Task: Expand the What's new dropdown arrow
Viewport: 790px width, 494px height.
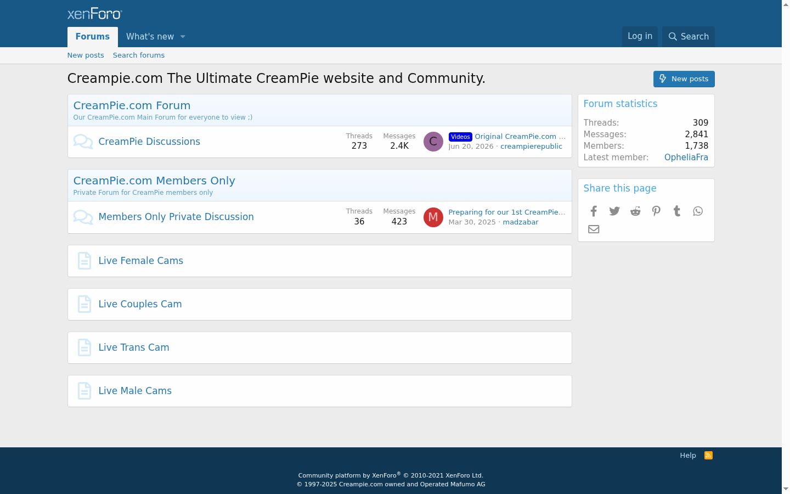Action: point(183,37)
